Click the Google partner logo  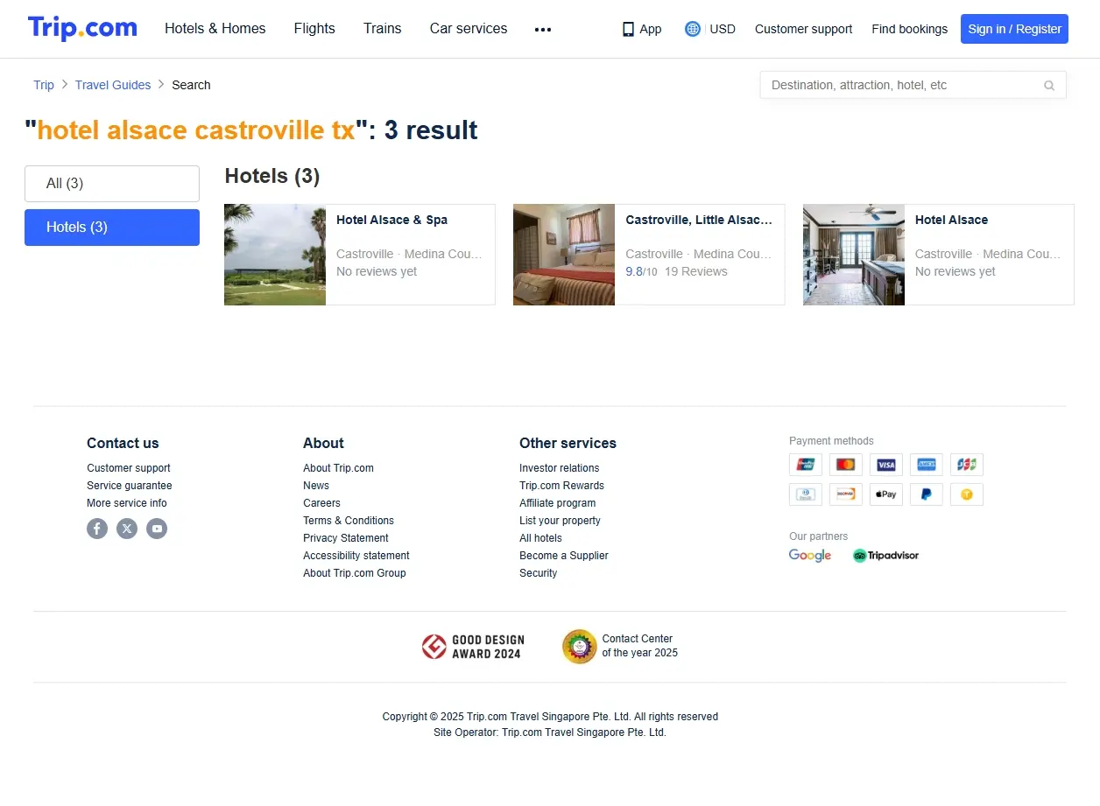pyautogui.click(x=810, y=556)
